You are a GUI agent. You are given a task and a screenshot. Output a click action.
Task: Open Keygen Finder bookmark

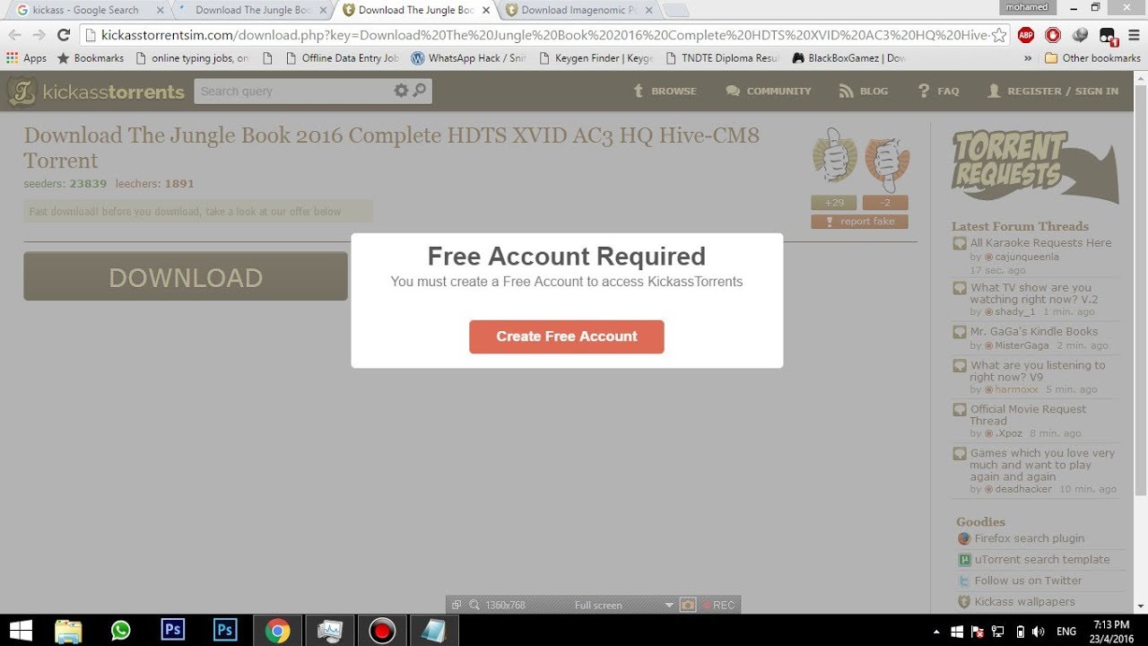coord(596,57)
